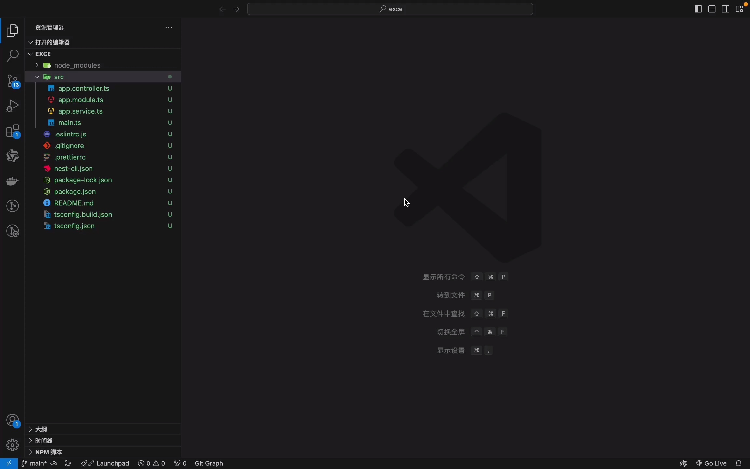Select the Search icon in activity bar
This screenshot has height=469, width=750.
pos(12,56)
